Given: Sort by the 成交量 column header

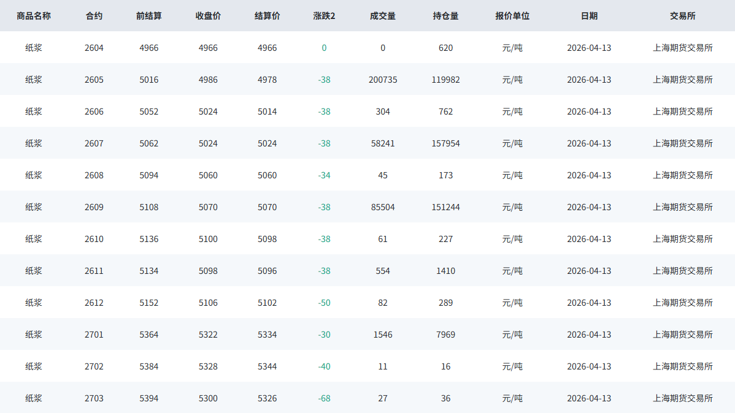Looking at the screenshot, I should pyautogui.click(x=383, y=16).
